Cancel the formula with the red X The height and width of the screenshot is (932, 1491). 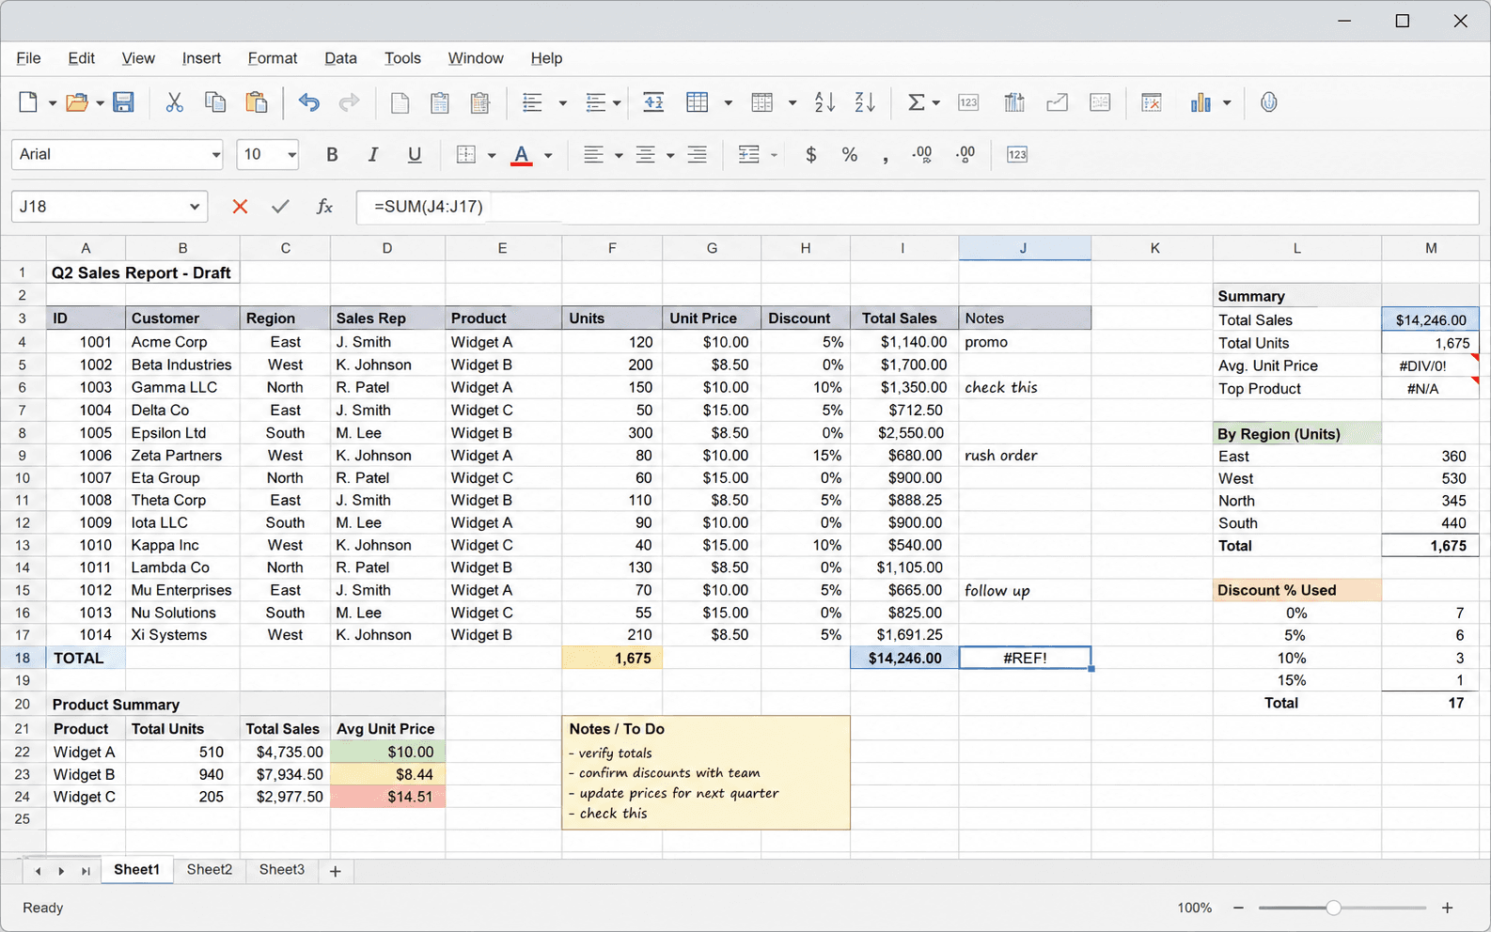coord(240,207)
